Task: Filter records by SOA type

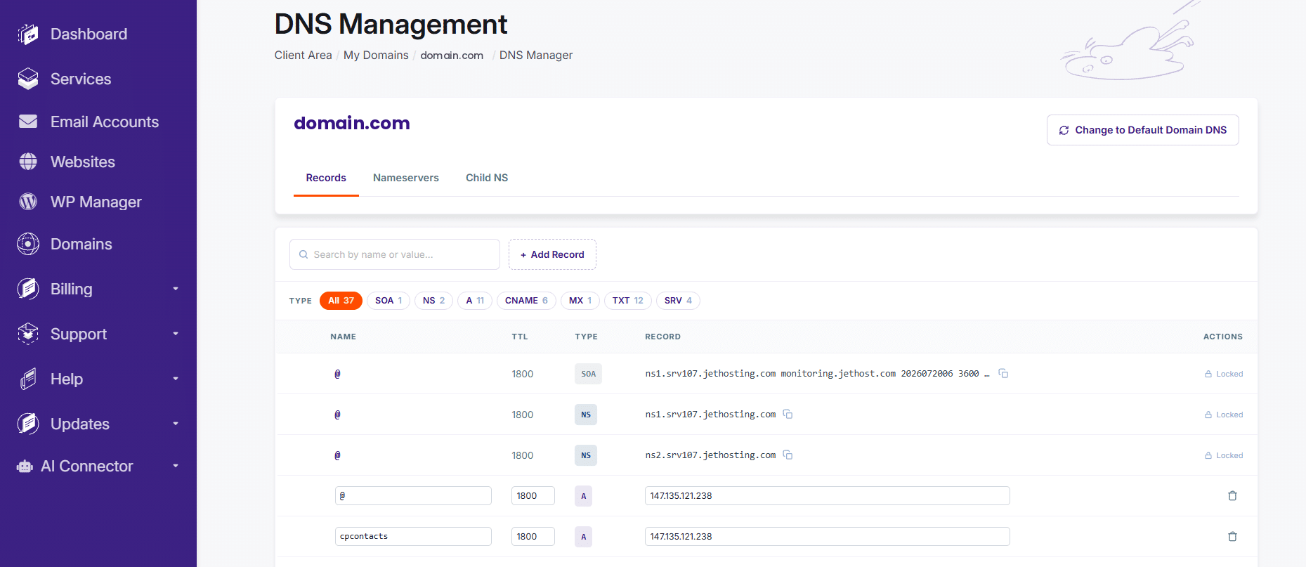Action: pos(388,301)
